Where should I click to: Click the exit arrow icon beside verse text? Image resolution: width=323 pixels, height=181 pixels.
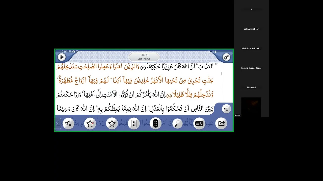[226, 109]
